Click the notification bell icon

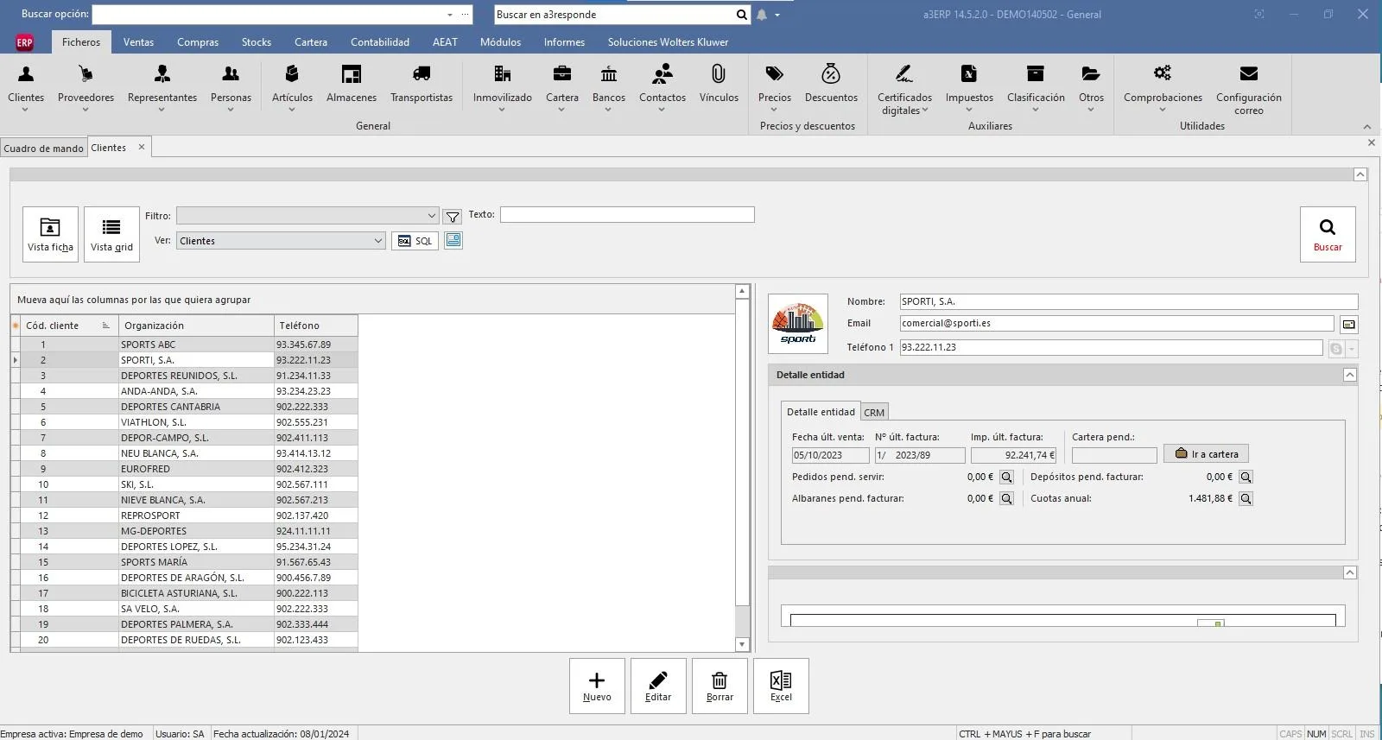762,15
